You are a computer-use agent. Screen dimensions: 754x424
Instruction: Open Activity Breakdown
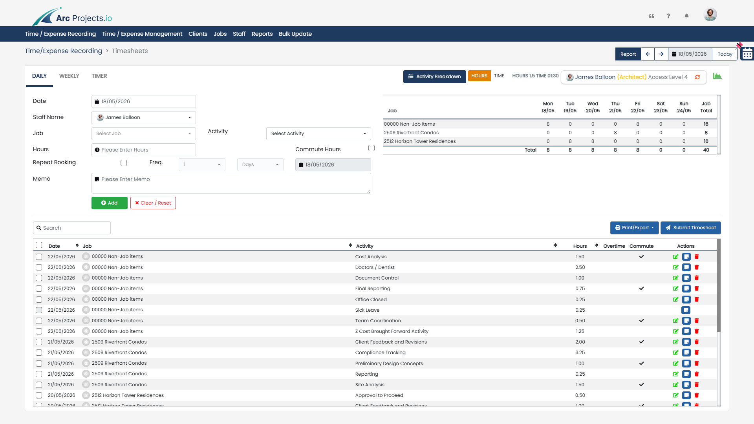435,77
